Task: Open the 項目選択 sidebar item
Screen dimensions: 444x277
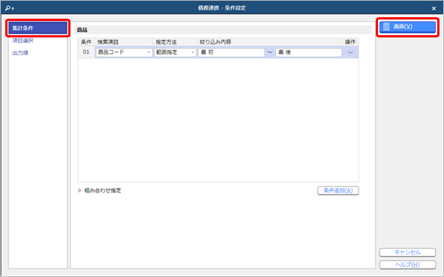Action: [x=23, y=40]
